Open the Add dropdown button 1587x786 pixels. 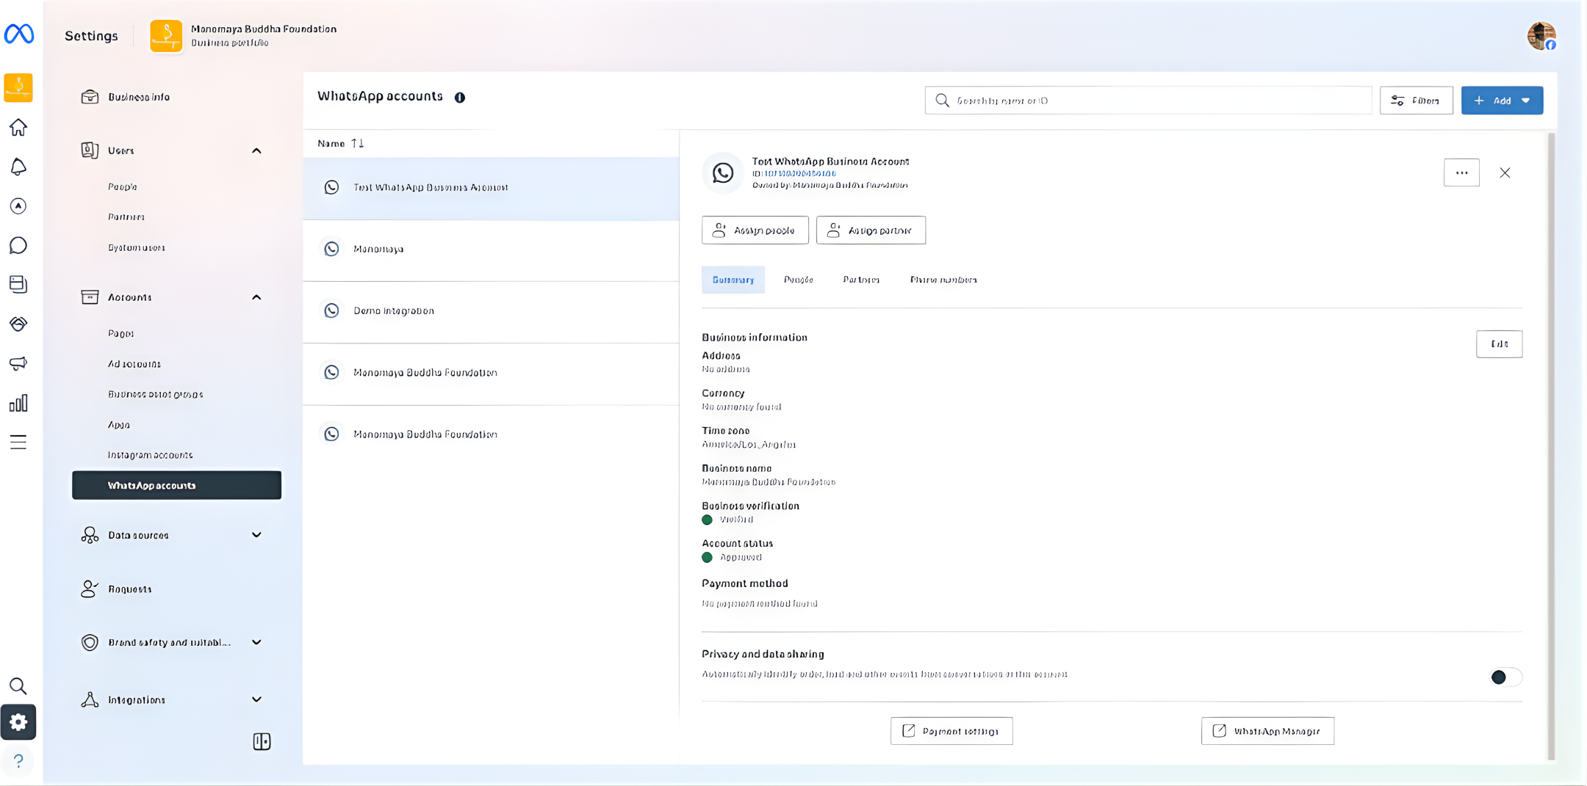(x=1502, y=101)
